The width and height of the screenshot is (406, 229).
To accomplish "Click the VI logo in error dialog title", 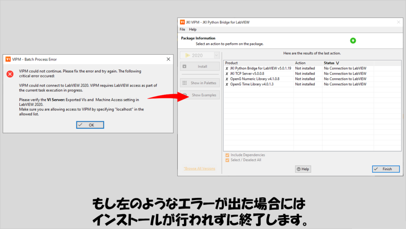I will coord(8,59).
